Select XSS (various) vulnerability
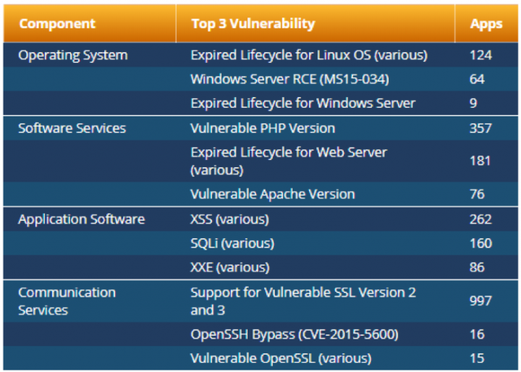 229,219
